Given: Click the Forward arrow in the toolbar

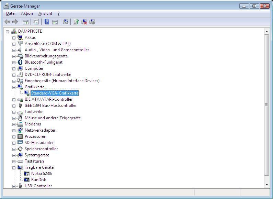Looking at the screenshot, I should point(15,22).
